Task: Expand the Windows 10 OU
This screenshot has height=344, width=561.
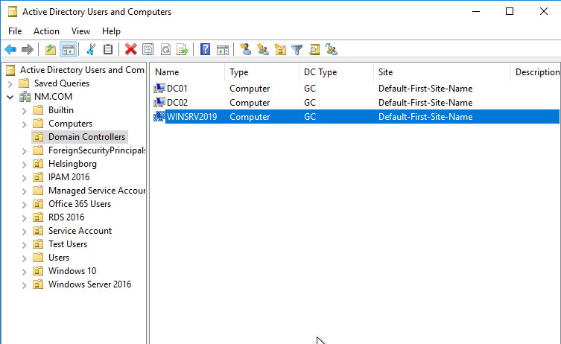Action: coord(24,272)
